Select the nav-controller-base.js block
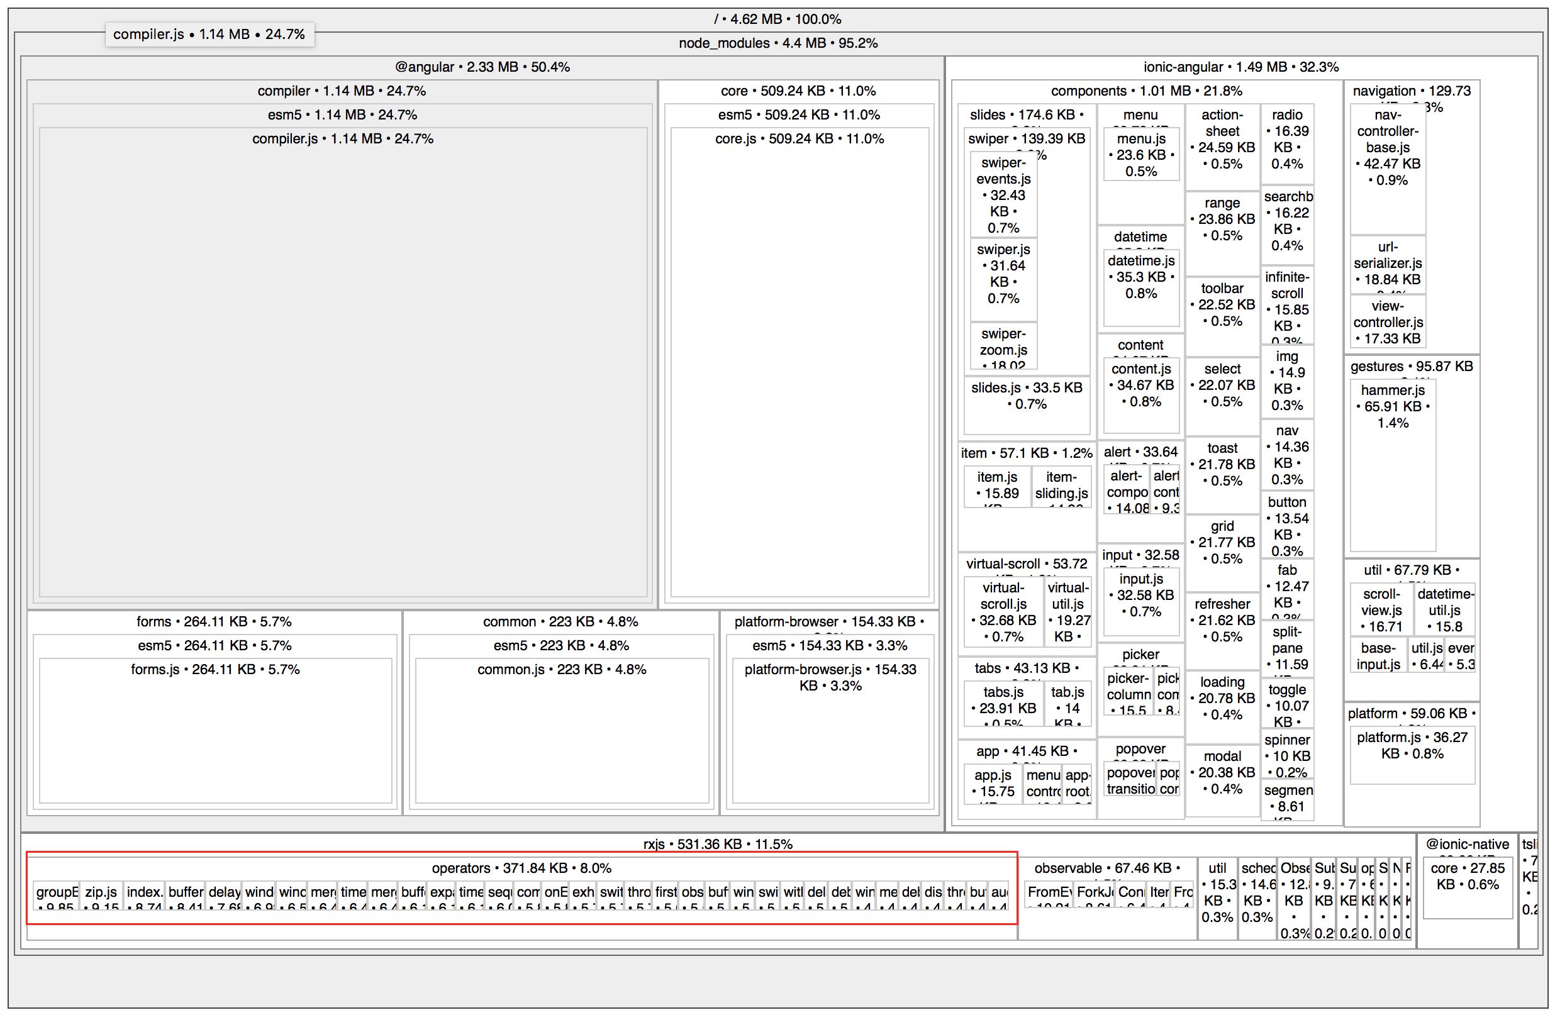 (x=1387, y=170)
